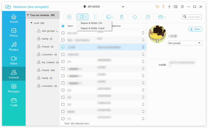Open the Musique section
Image resolution: width=208 pixels, height=128 pixels.
[x=14, y=46]
